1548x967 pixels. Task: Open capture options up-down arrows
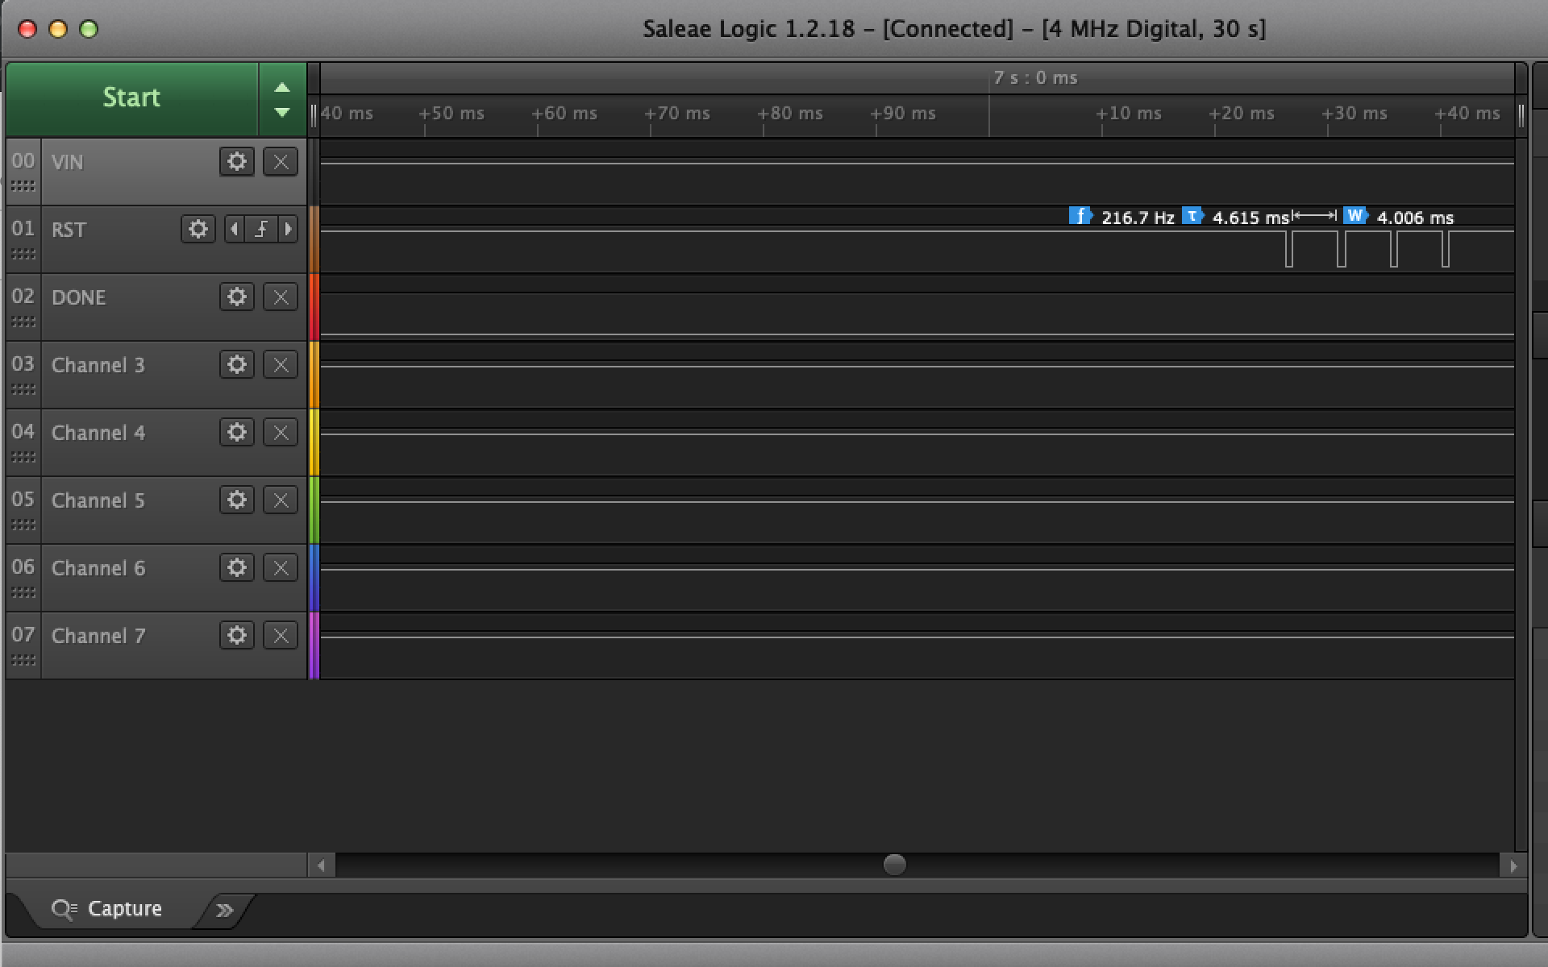point(282,100)
